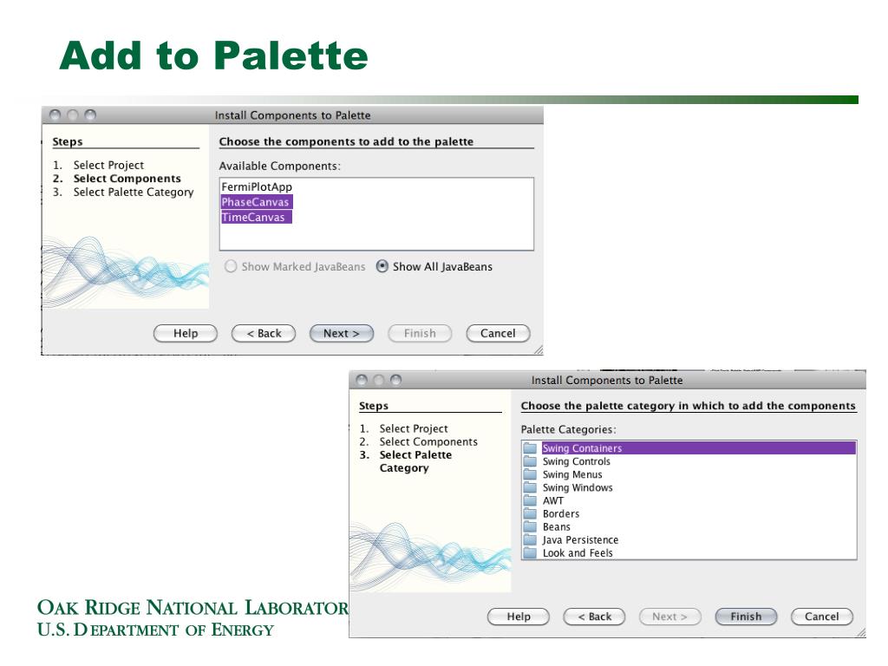This screenshot has width=888, height=666.
Task: Close the components dialog window
Action: click(55, 115)
